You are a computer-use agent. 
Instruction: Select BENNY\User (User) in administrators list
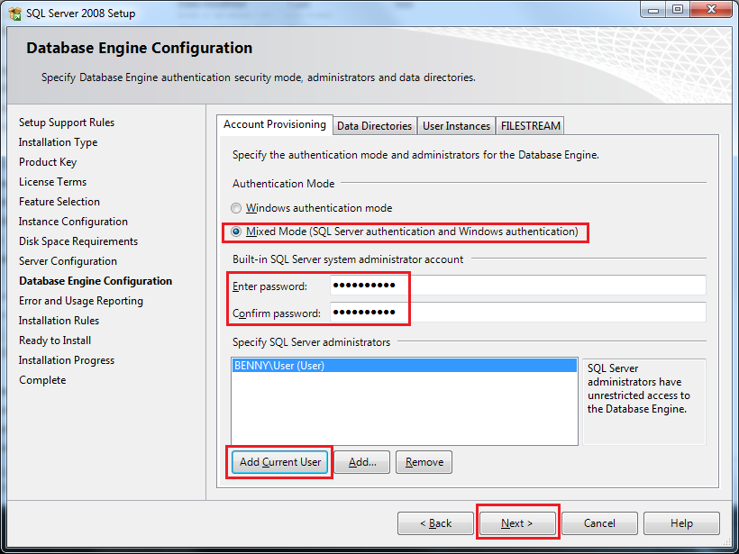point(405,366)
